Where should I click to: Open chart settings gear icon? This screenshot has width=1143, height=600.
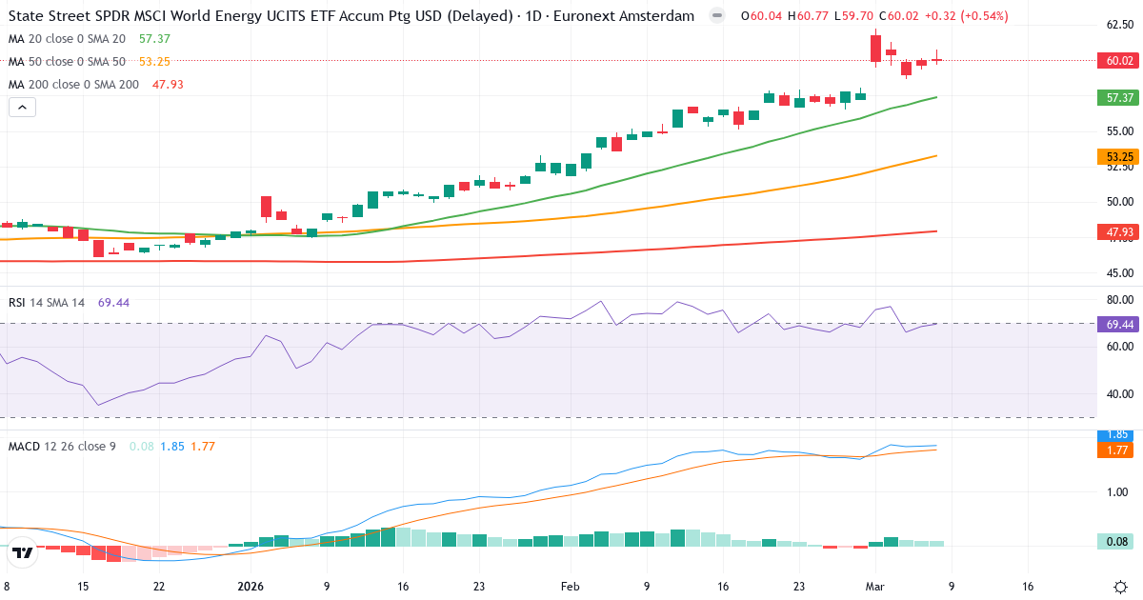(x=1120, y=587)
